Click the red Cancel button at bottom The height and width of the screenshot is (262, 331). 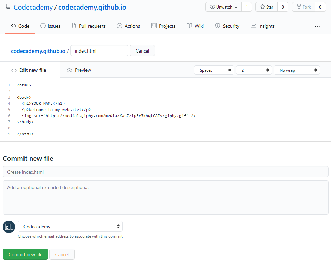click(62, 254)
